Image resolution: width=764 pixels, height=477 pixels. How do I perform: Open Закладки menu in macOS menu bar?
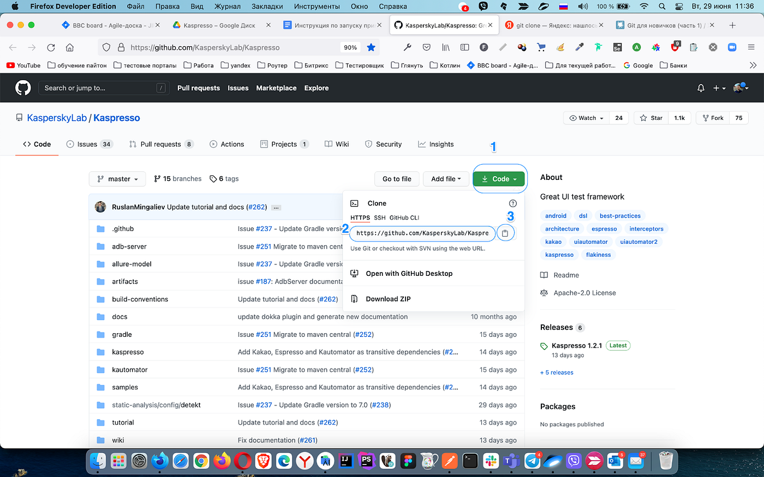click(x=267, y=7)
